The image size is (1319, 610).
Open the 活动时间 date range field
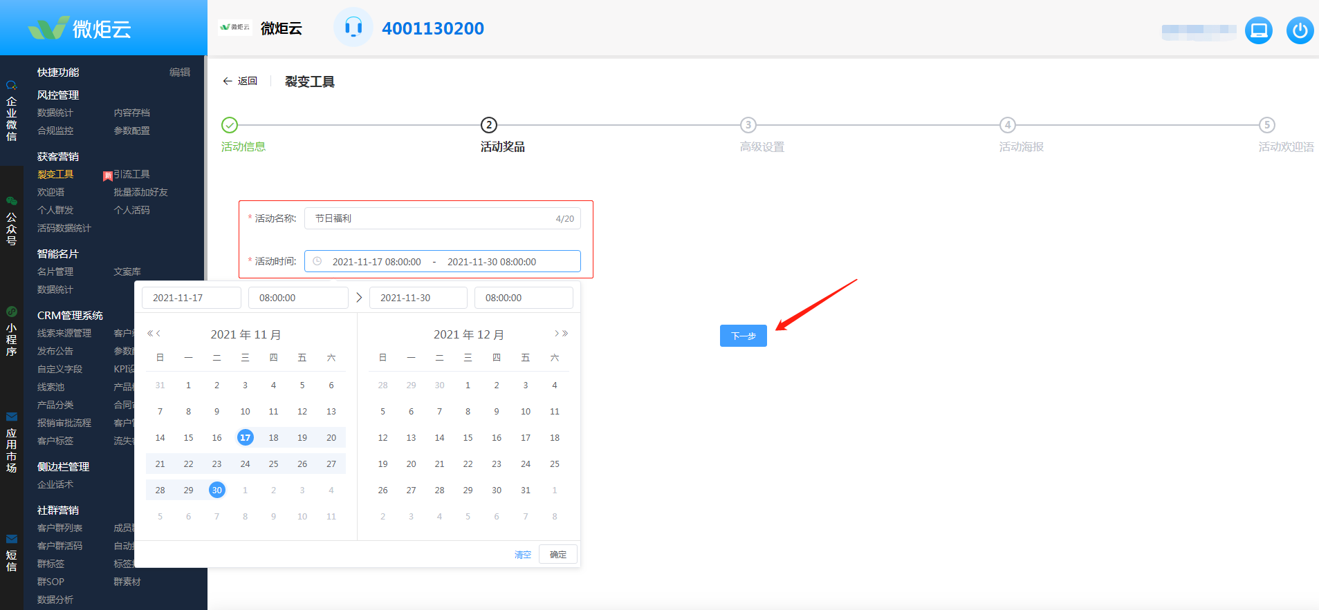coord(443,261)
